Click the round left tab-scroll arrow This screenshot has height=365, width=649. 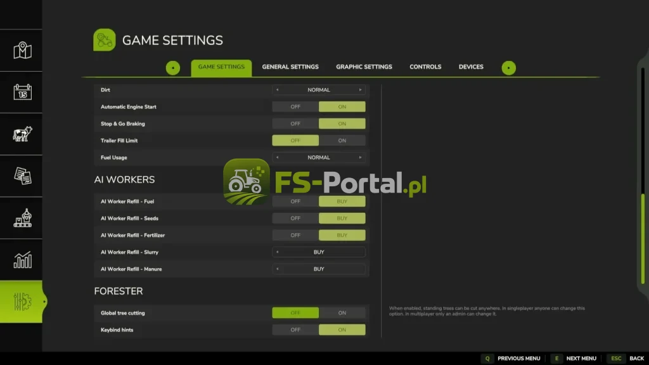point(173,68)
